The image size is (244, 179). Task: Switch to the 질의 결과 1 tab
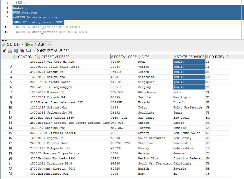point(38,45)
